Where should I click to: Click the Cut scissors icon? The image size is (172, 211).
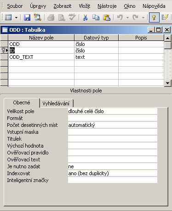tap(85, 17)
